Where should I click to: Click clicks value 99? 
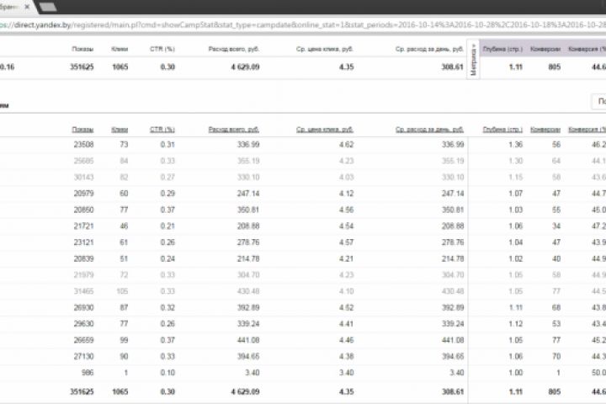[124, 340]
